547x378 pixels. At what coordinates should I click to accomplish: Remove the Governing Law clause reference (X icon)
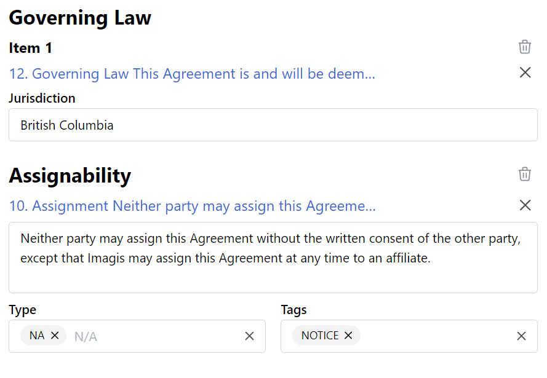point(525,73)
